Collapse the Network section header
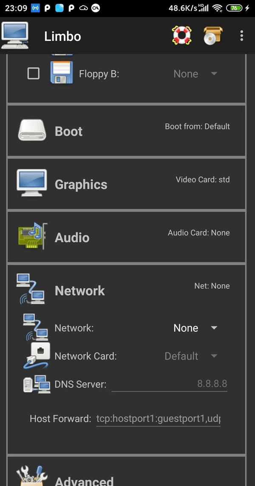 pos(126,290)
